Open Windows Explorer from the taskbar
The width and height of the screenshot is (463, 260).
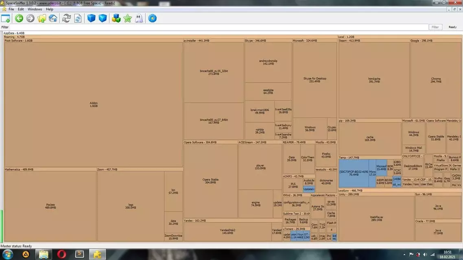point(44,254)
